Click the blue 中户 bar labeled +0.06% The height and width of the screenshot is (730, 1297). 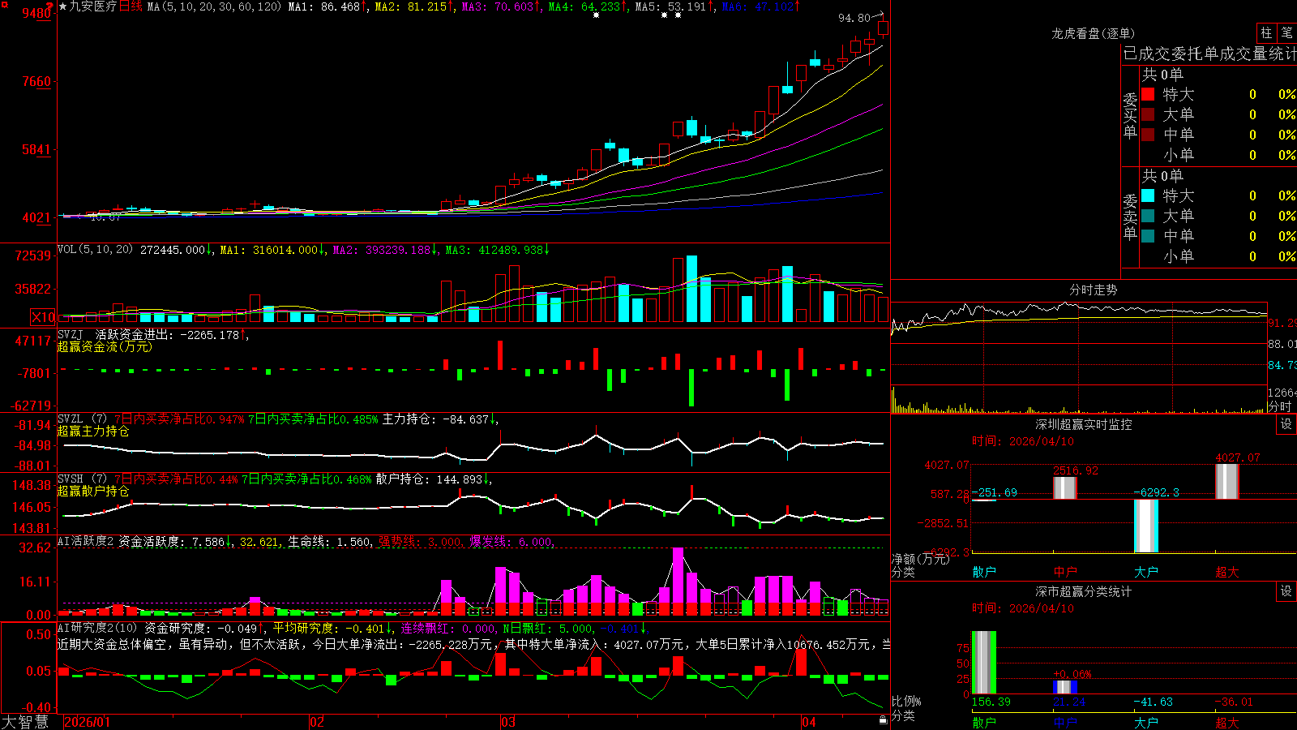(1065, 687)
